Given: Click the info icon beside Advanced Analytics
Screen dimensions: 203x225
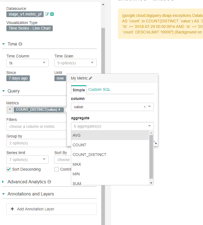Looking at the screenshot, I should (49, 182).
